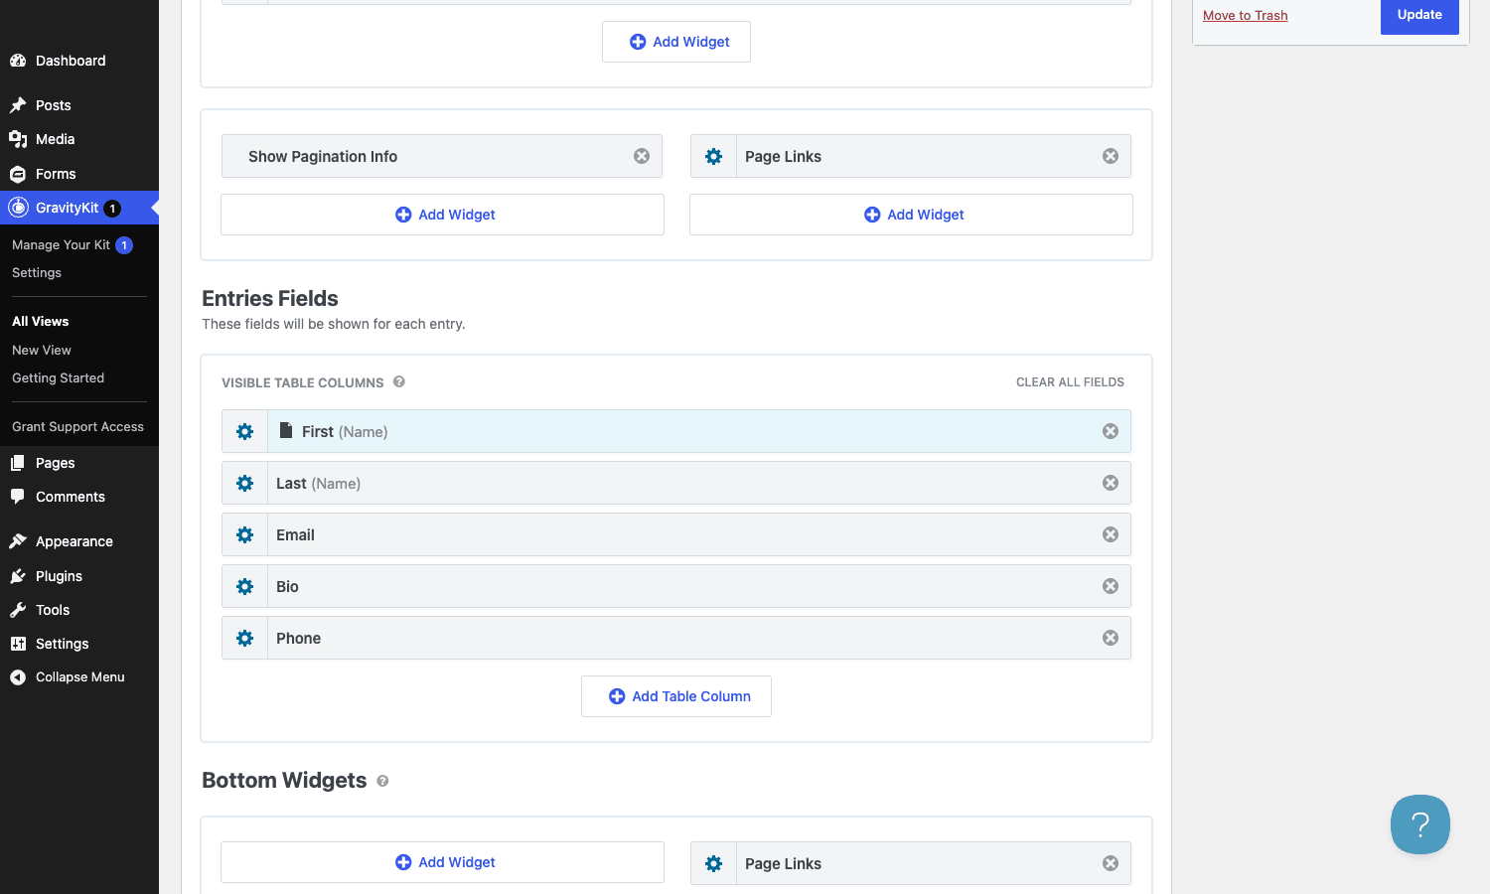Image resolution: width=1490 pixels, height=894 pixels.
Task: Open settings gear for Email column
Action: 244,534
